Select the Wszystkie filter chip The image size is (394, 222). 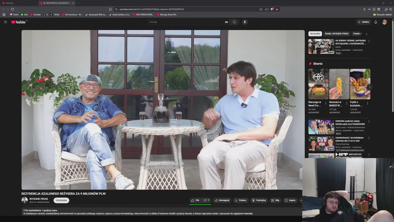[315, 34]
